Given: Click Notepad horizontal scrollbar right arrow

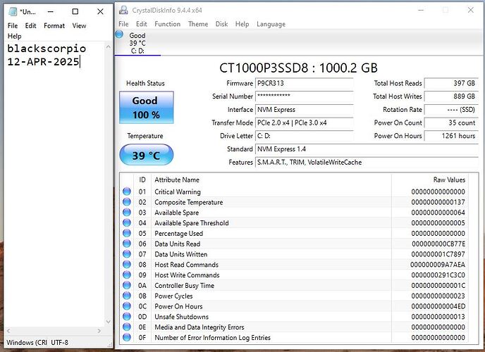Looking at the screenshot, I should pos(99,331).
